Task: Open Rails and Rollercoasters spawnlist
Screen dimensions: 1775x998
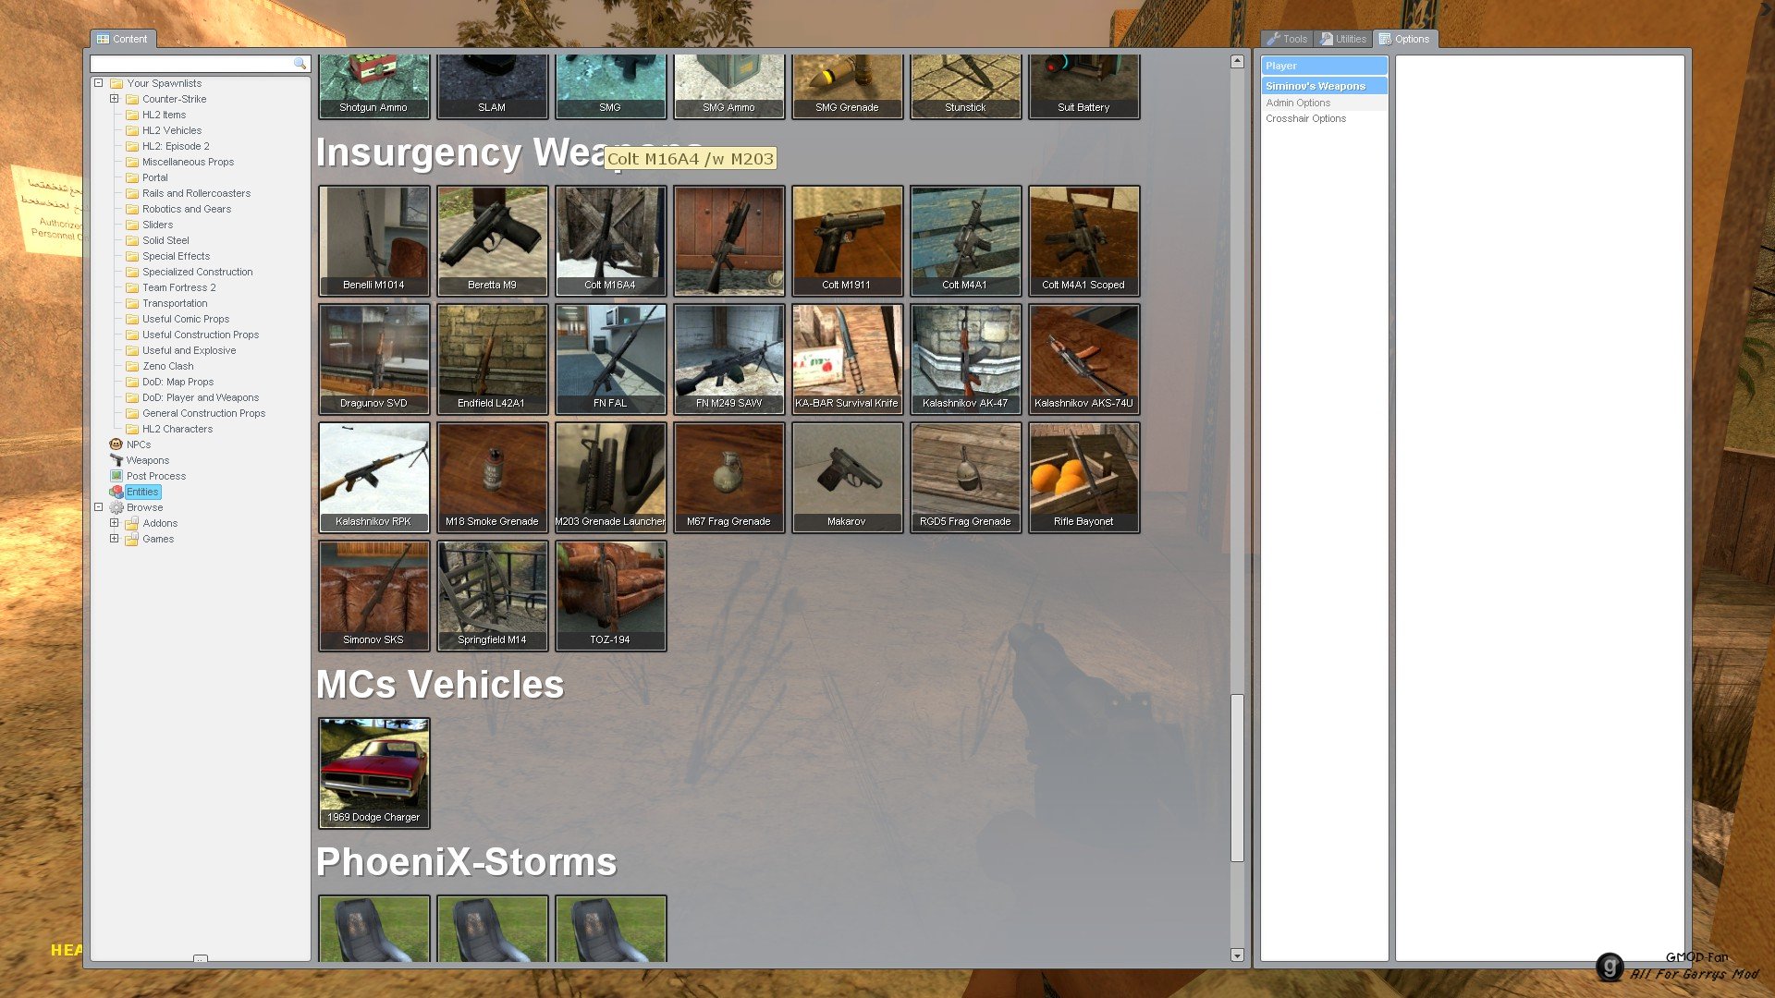Action: coord(196,193)
